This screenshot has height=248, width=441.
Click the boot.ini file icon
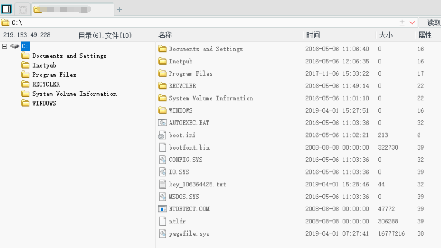click(x=162, y=135)
